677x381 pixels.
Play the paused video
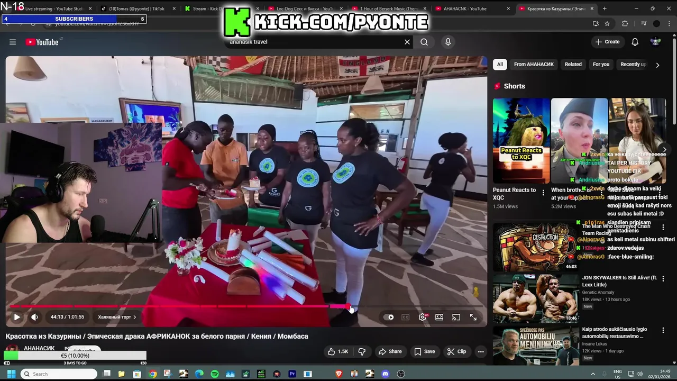click(17, 317)
